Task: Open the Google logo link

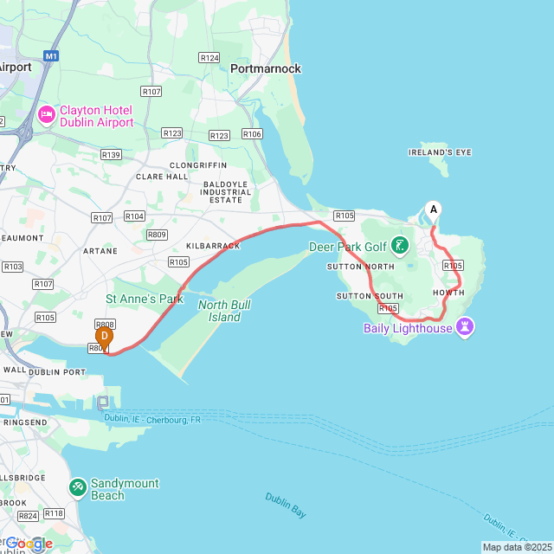Action: 29,544
